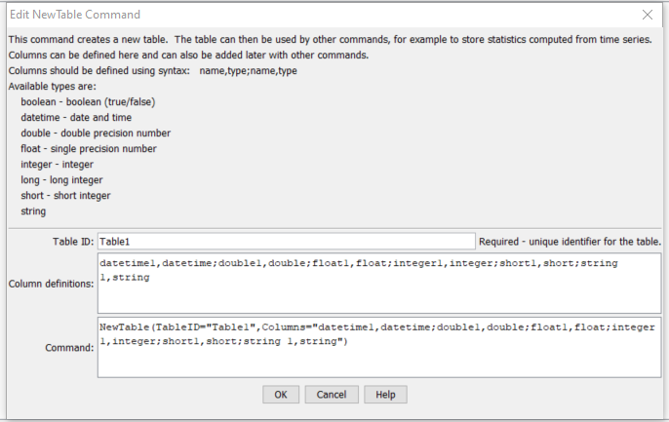The image size is (669, 422).
Task: Click the "Required - unique identifier" note
Action: tap(570, 242)
